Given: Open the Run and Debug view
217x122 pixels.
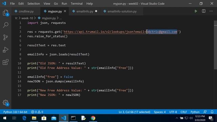Looking at the screenshot, I should (x=5, y=50).
